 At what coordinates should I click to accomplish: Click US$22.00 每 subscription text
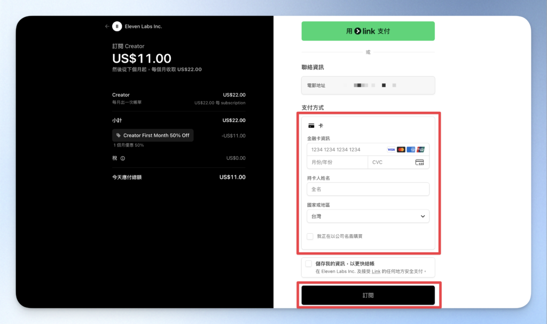[220, 103]
